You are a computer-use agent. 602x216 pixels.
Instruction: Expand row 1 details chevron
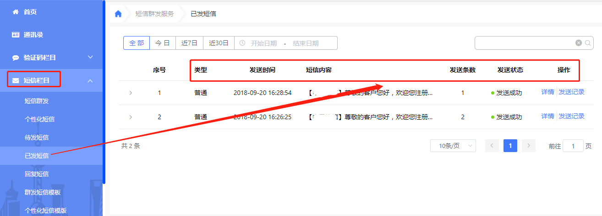point(131,93)
